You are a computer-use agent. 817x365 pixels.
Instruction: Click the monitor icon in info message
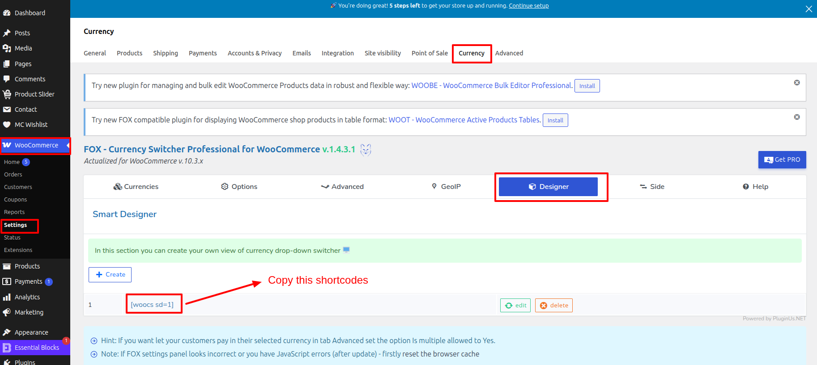pos(346,250)
